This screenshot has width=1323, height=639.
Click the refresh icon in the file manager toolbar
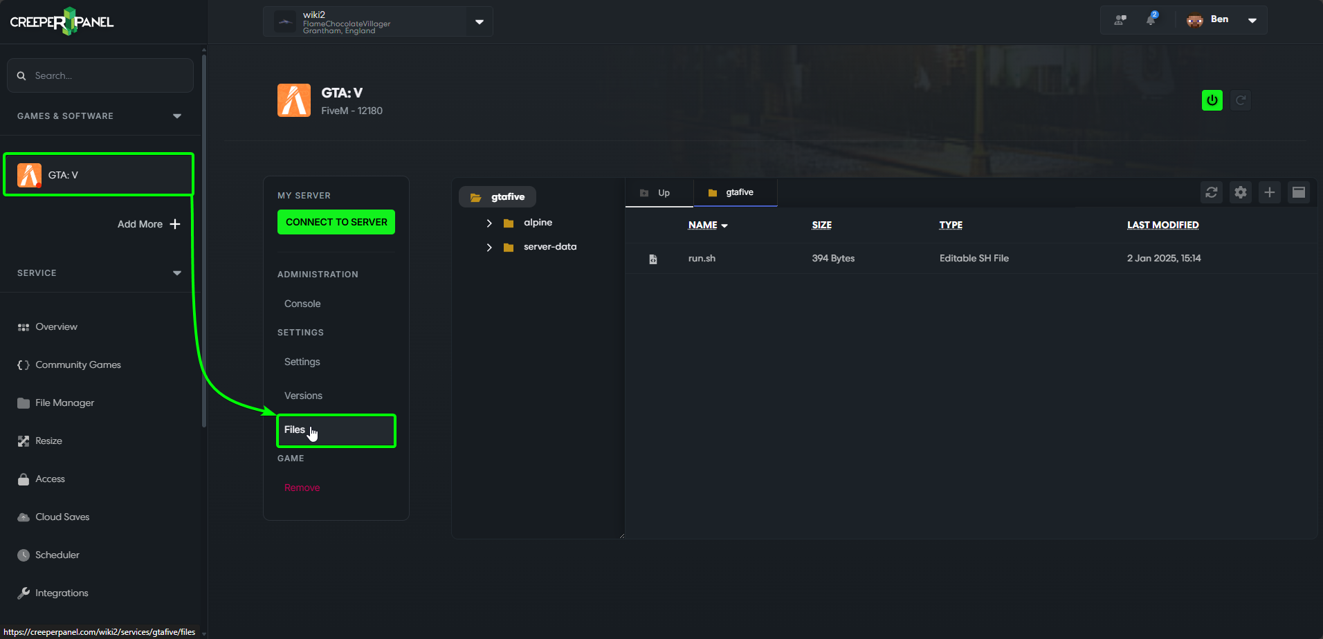1212,192
